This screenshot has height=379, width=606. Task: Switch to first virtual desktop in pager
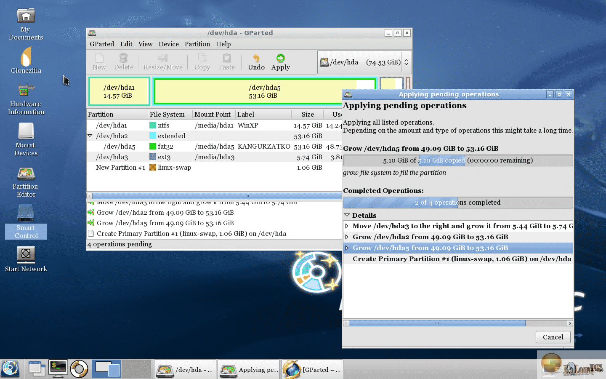click(x=106, y=369)
